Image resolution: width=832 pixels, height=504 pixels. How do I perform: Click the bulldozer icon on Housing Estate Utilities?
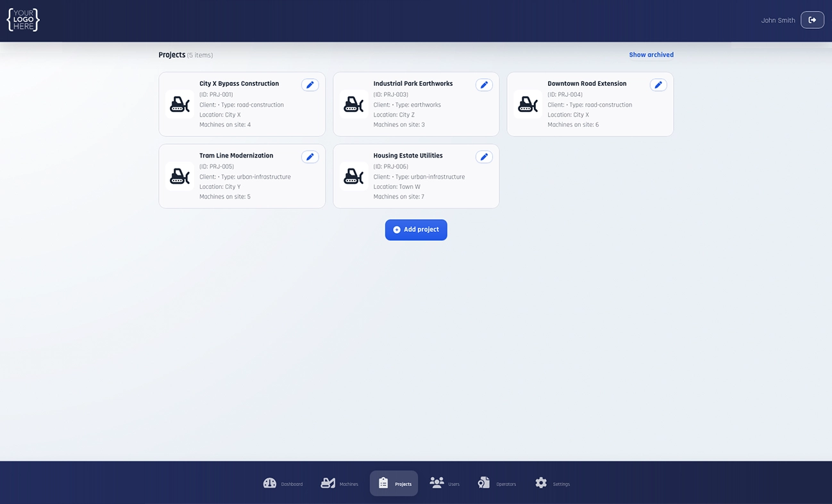point(354,177)
